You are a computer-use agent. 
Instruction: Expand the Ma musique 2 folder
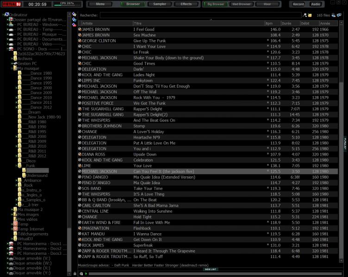(x=12, y=209)
